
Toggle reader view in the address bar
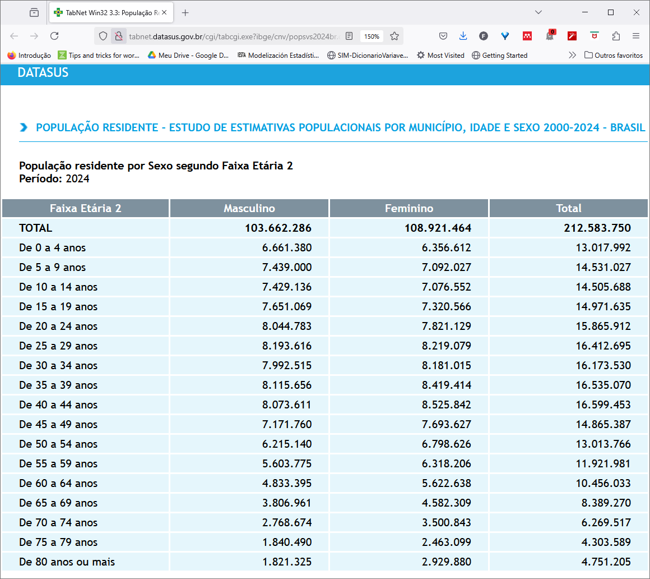coord(349,36)
